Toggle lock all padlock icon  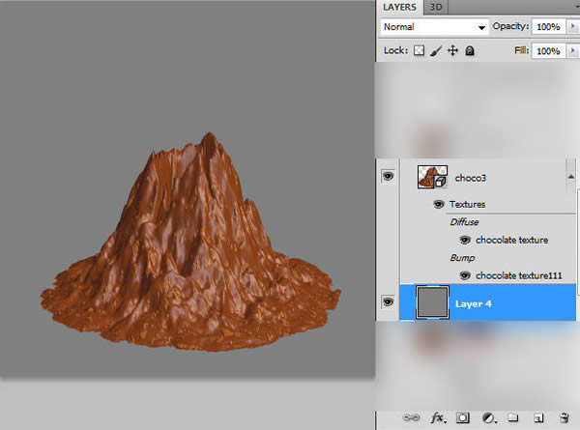(470, 50)
